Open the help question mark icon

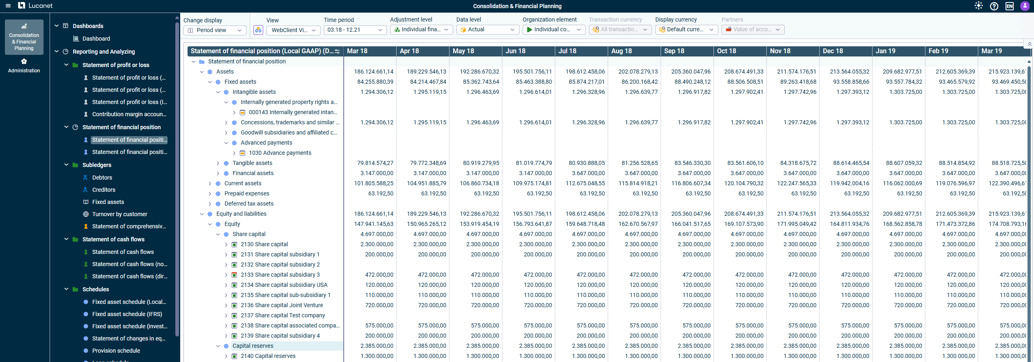click(x=994, y=6)
